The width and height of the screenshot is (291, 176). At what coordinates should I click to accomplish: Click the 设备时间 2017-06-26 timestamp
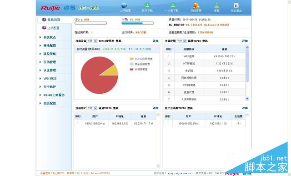click(x=196, y=20)
